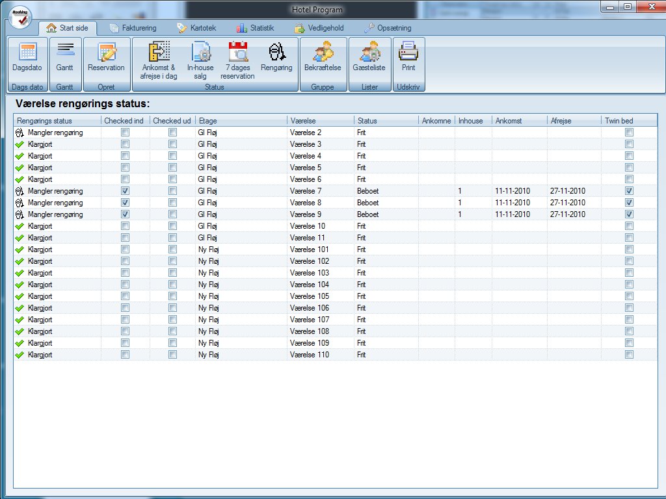Toggle Twin bed checkbox for Værelse 9

(x=629, y=214)
